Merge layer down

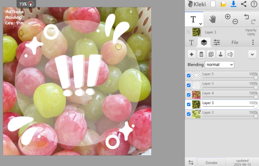[x=221, y=54]
